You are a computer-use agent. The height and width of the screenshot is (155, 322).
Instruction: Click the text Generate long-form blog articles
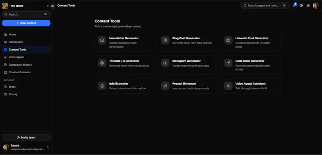(x=192, y=43)
